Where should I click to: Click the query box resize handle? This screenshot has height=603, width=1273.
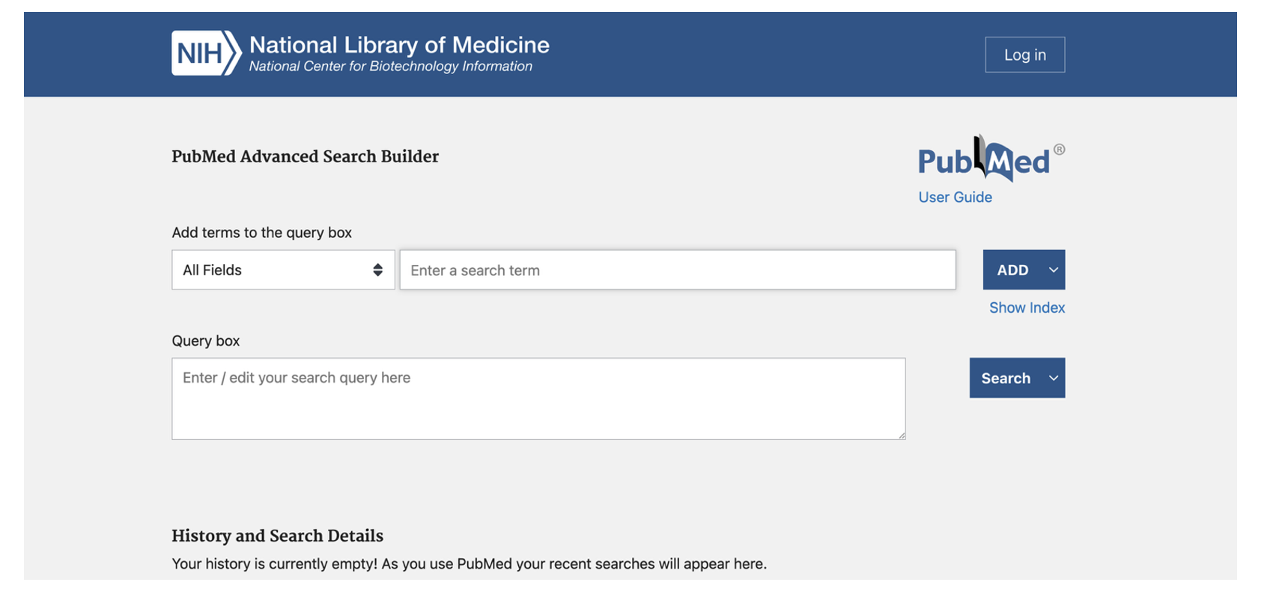tap(902, 435)
